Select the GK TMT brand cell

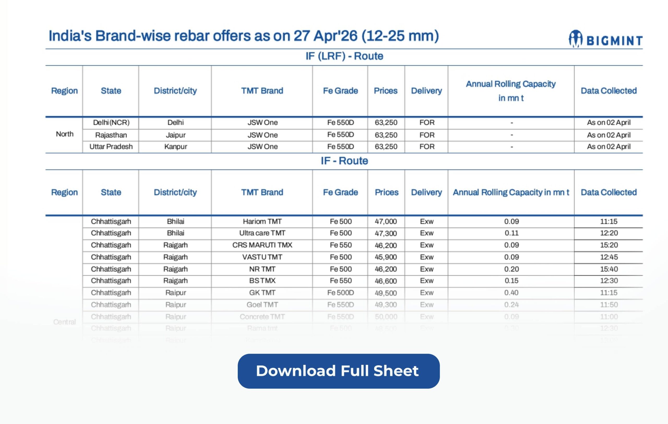coord(262,293)
